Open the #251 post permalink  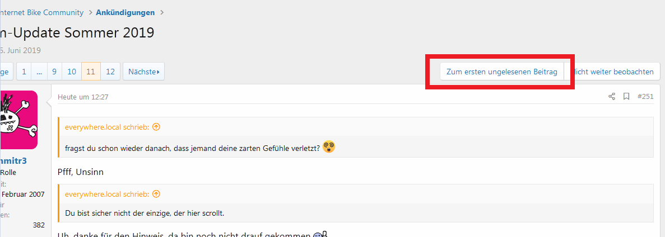click(x=645, y=97)
